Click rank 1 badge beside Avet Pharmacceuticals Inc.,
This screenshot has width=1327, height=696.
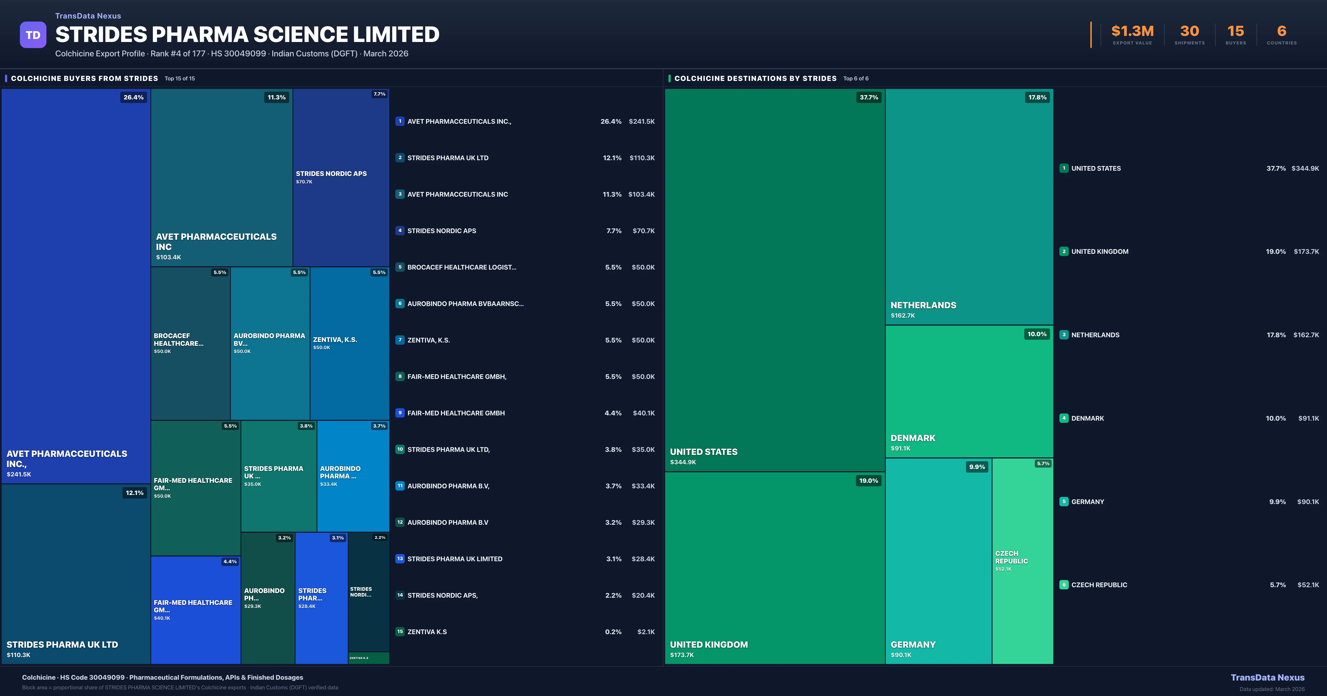(x=400, y=122)
